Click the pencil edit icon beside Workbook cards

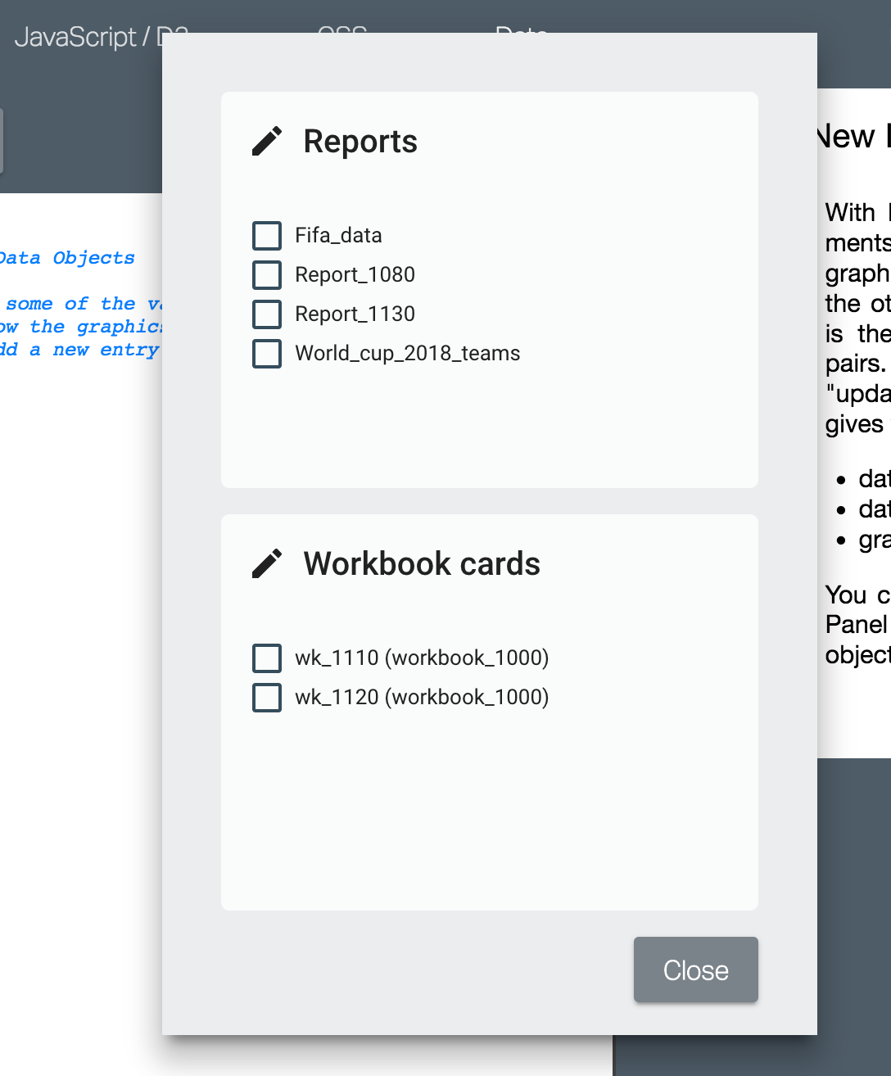[267, 563]
